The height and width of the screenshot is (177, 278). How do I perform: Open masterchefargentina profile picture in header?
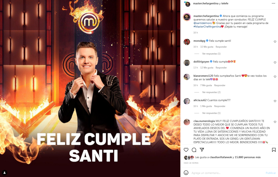pyautogui.click(x=188, y=4)
